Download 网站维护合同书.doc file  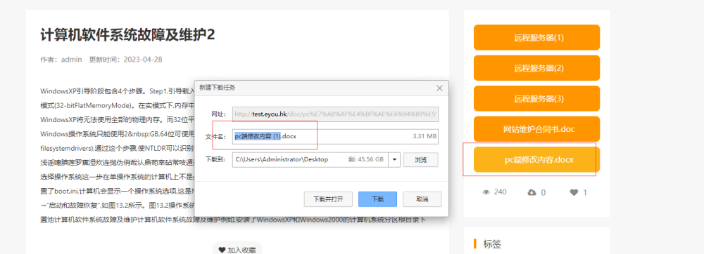coord(536,129)
